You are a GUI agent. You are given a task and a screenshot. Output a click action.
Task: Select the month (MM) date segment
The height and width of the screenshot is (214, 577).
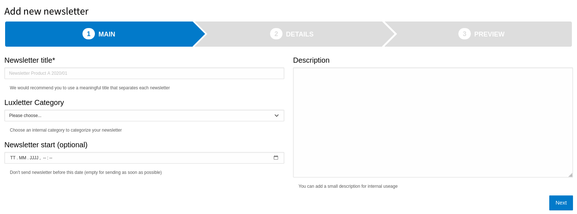(23, 158)
